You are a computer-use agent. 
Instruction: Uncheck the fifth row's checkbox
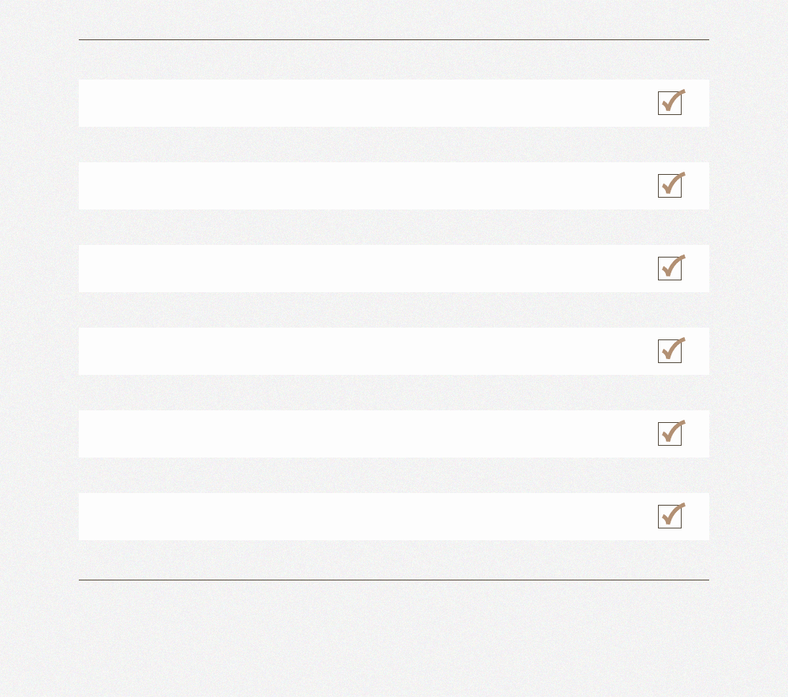pos(670,434)
